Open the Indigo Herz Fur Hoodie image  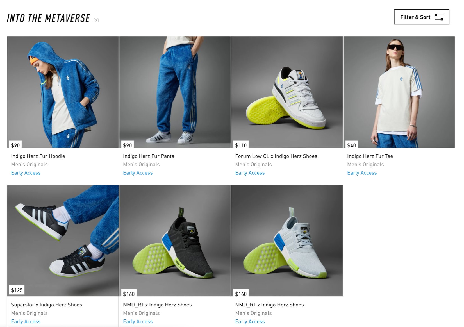pyautogui.click(x=63, y=92)
